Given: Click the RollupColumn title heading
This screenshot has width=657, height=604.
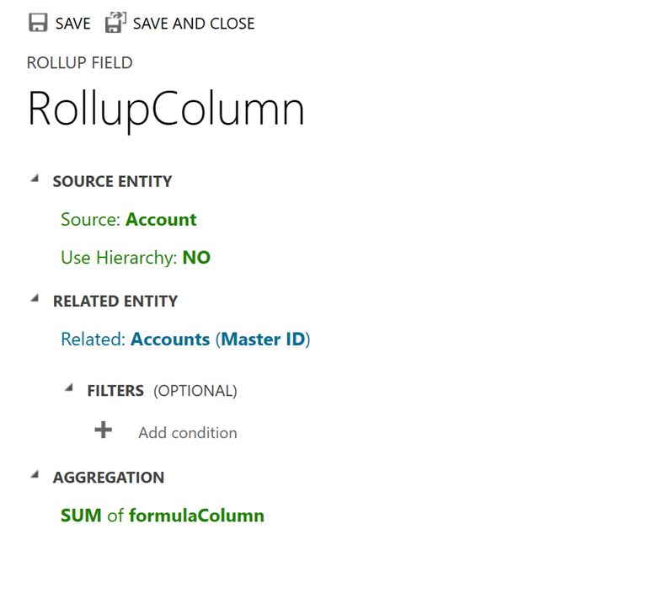Looking at the screenshot, I should (166, 110).
